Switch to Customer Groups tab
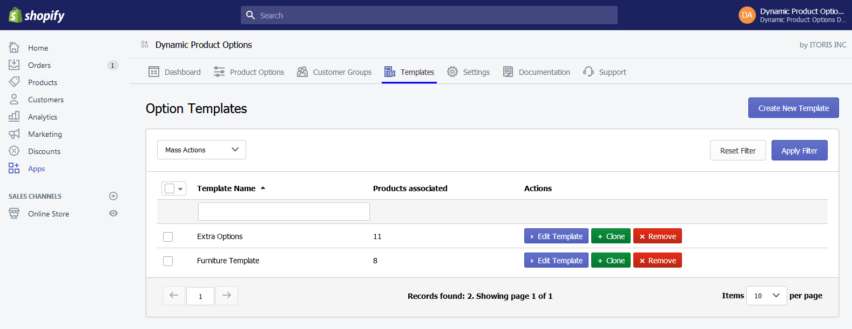852x329 pixels. pos(334,72)
